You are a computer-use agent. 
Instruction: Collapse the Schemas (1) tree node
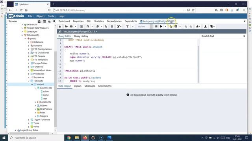pos(22,35)
